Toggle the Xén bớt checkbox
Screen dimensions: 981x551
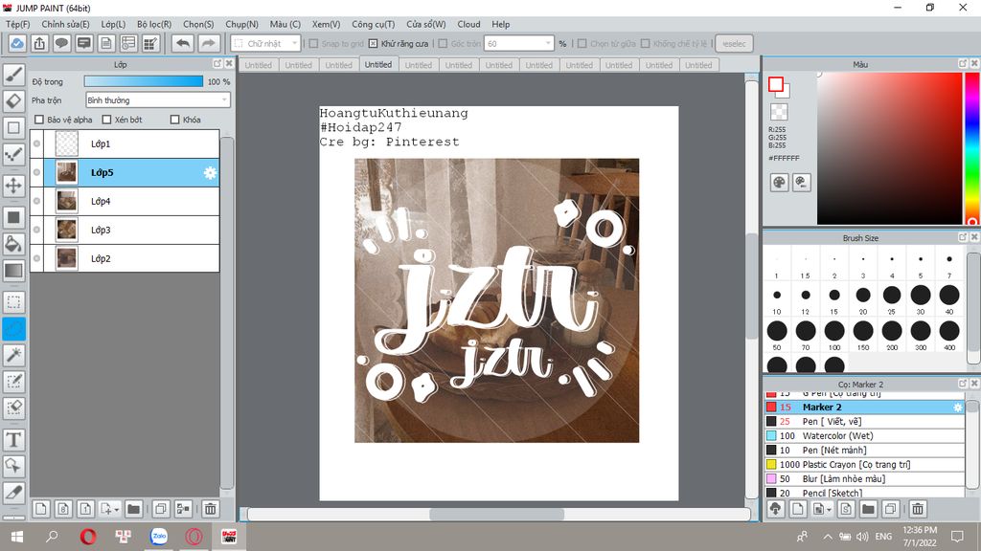click(107, 120)
